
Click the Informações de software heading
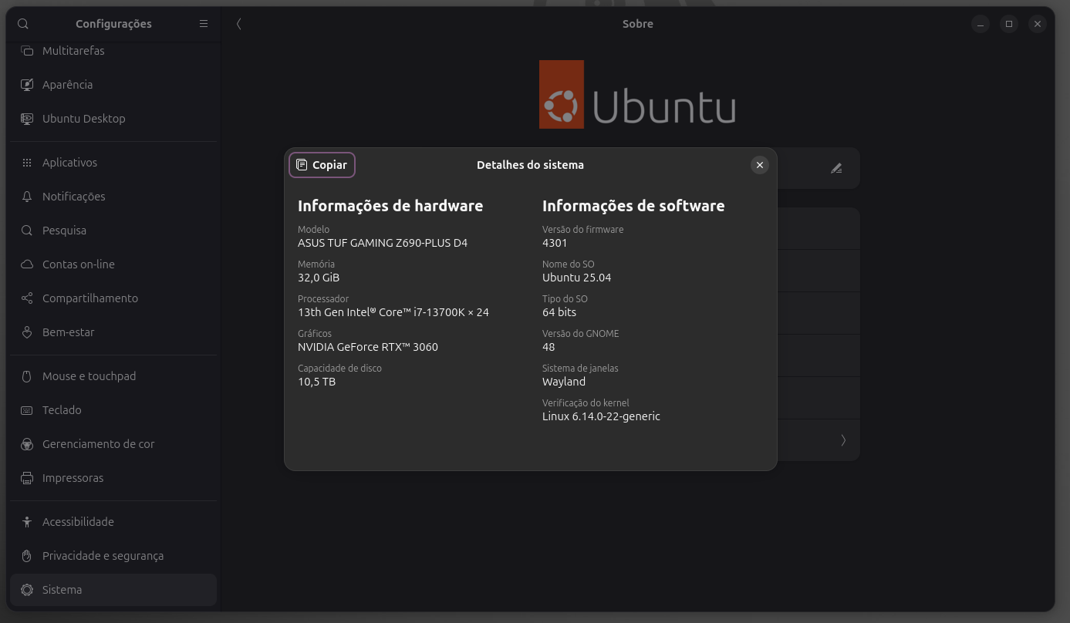(x=633, y=206)
